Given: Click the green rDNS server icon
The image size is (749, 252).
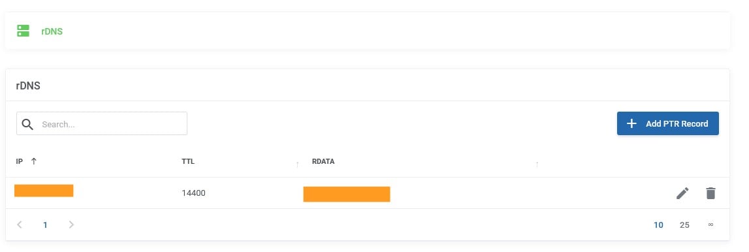Looking at the screenshot, I should (x=23, y=31).
